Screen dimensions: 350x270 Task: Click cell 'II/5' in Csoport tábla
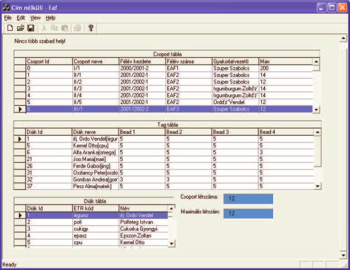coord(96,102)
